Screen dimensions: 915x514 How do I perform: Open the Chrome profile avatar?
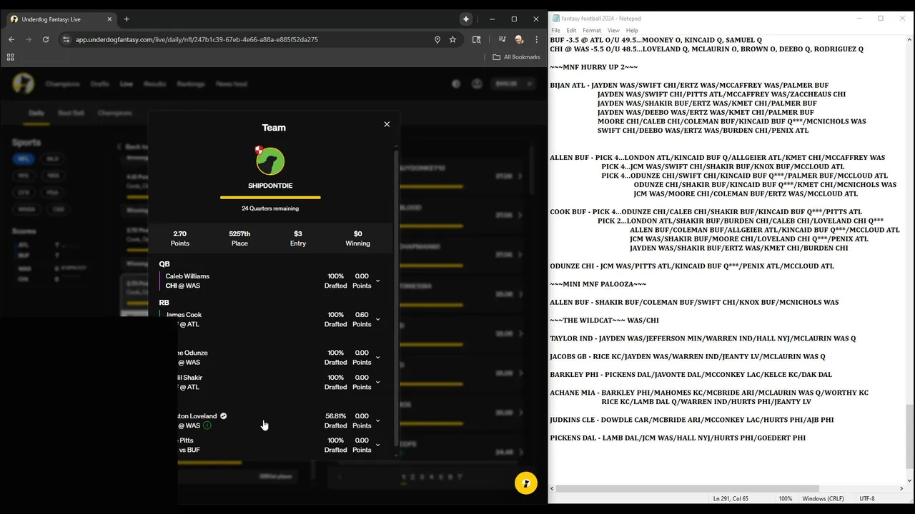point(519,40)
